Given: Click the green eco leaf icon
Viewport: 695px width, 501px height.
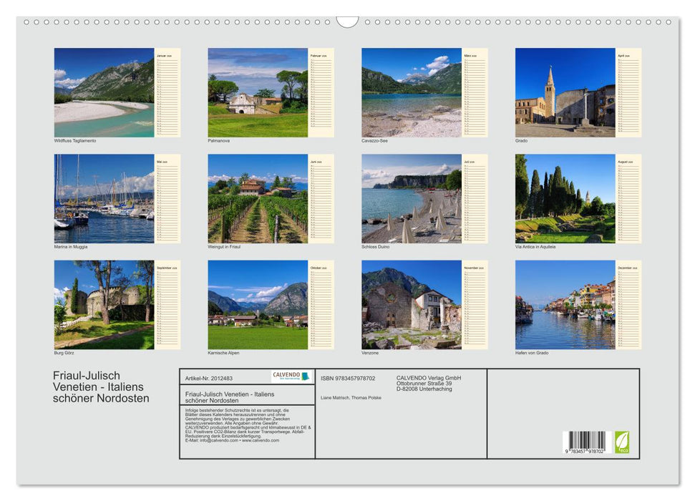Looking at the screenshot, I should coord(622,442).
